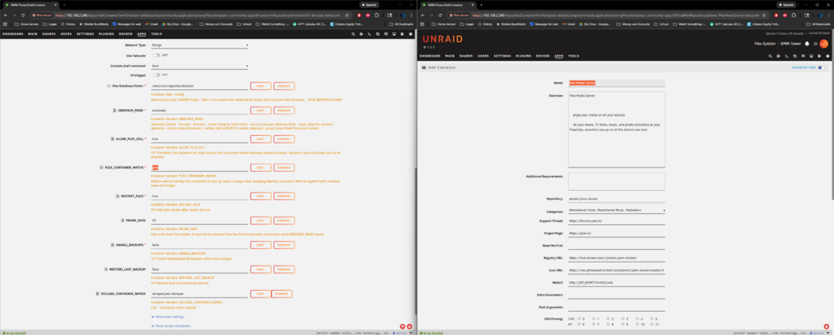Image resolution: width=834 pixels, height=335 pixels.
Task: Open Docker tab in left window navbar
Action: [126, 34]
